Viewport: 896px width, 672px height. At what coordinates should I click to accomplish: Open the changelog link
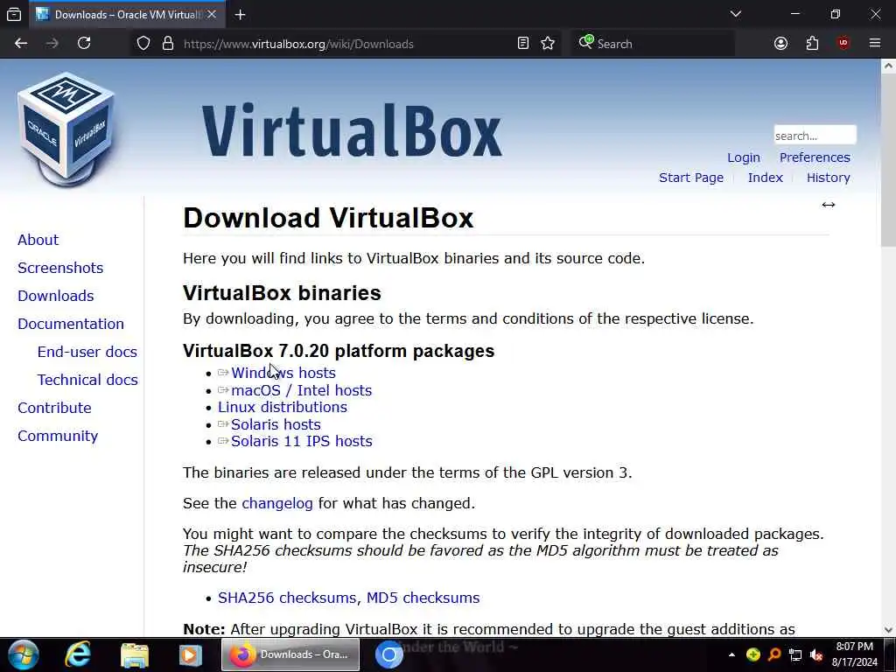pos(277,503)
